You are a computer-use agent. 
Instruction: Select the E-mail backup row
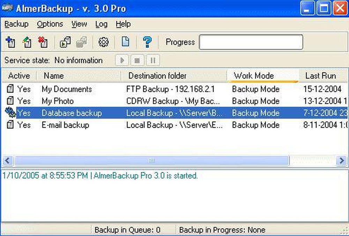(65, 125)
